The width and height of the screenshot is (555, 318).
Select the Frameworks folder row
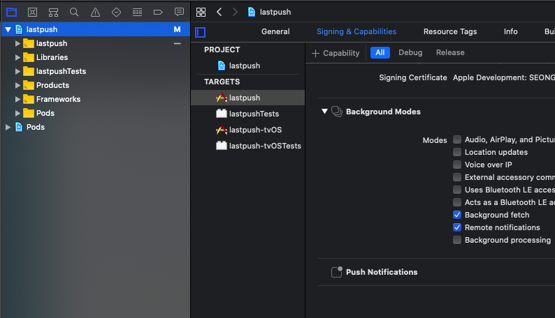96,99
